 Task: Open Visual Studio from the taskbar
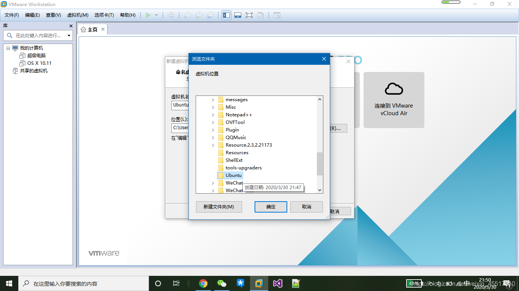pyautogui.click(x=278, y=283)
